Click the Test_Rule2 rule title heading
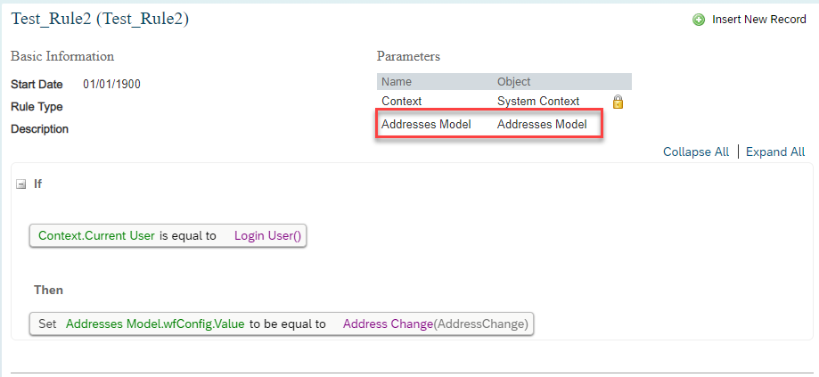This screenshot has width=819, height=377. [100, 20]
